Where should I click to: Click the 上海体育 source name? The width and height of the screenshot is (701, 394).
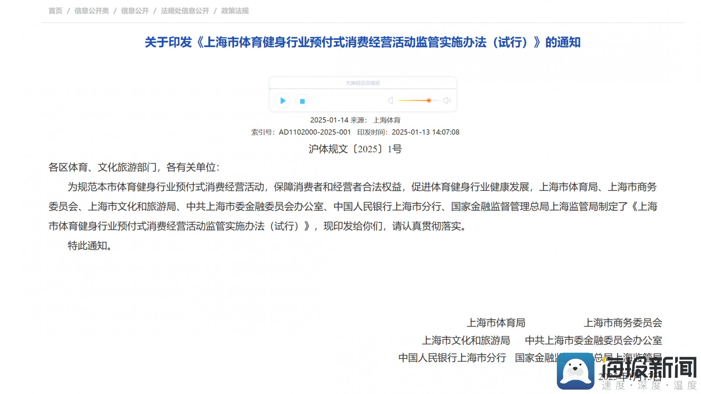(387, 120)
